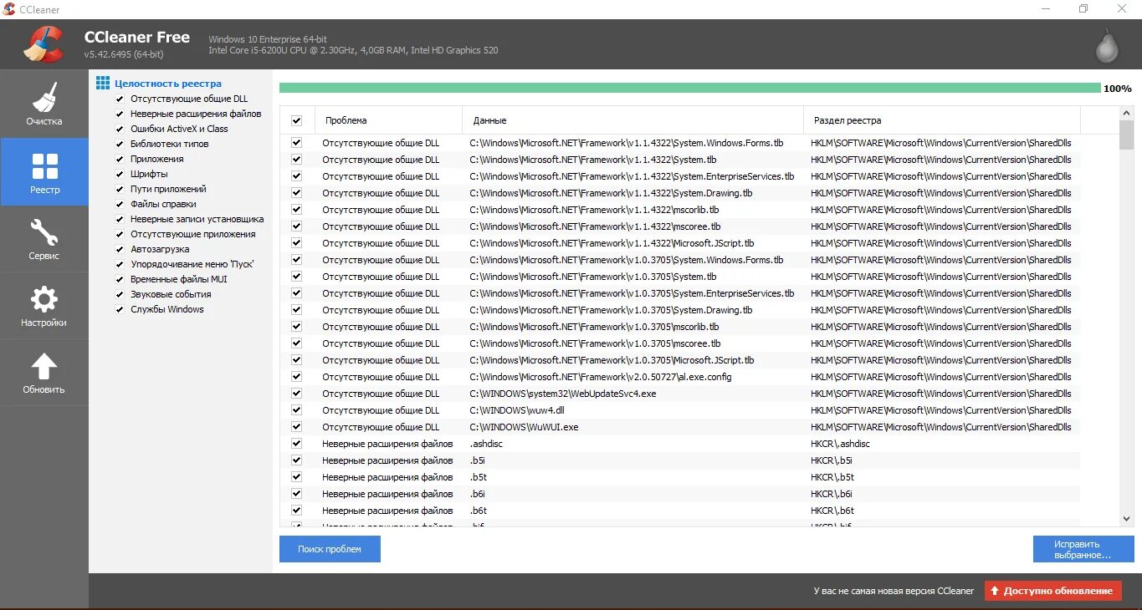This screenshot has width=1142, height=610.
Task: Toggle the Звуковые события checkbox
Action: [x=120, y=294]
